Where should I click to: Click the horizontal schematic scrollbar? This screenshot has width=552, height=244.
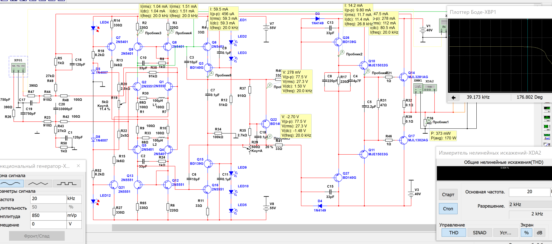pyautogui.click(x=273, y=228)
